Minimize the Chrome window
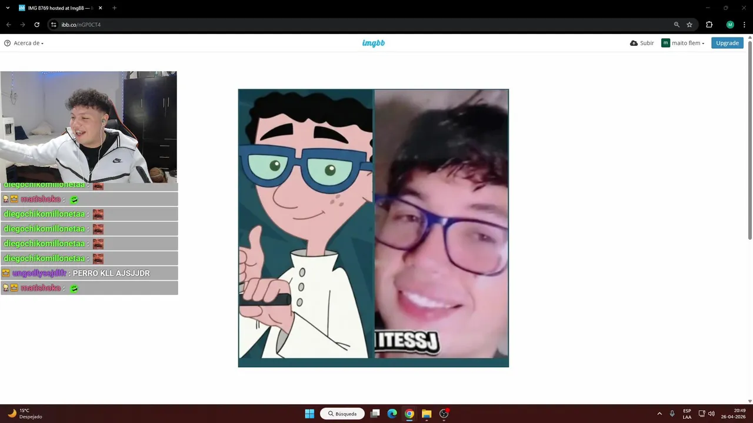Image resolution: width=753 pixels, height=423 pixels. (x=708, y=8)
